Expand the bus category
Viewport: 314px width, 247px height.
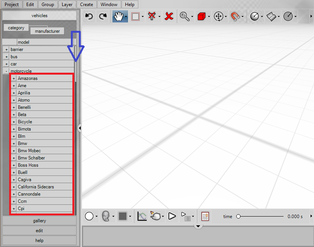click(x=6, y=57)
